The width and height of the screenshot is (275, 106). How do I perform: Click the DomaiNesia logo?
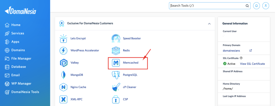pos(20,10)
